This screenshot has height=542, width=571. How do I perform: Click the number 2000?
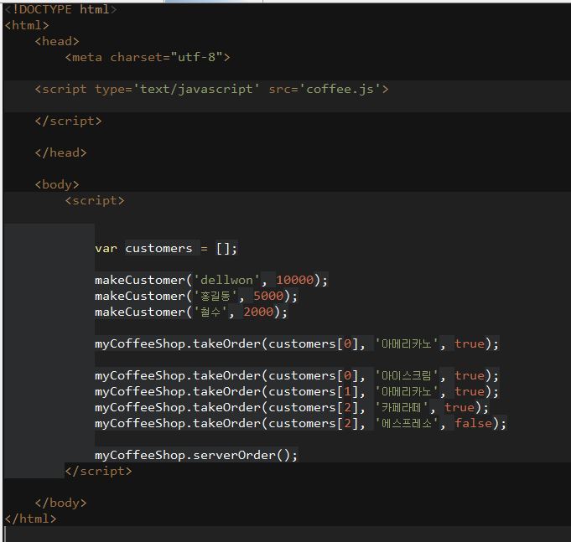tap(258, 312)
